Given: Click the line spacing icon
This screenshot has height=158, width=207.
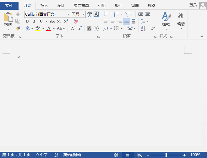Looking at the screenshot, I should click(x=143, y=21).
